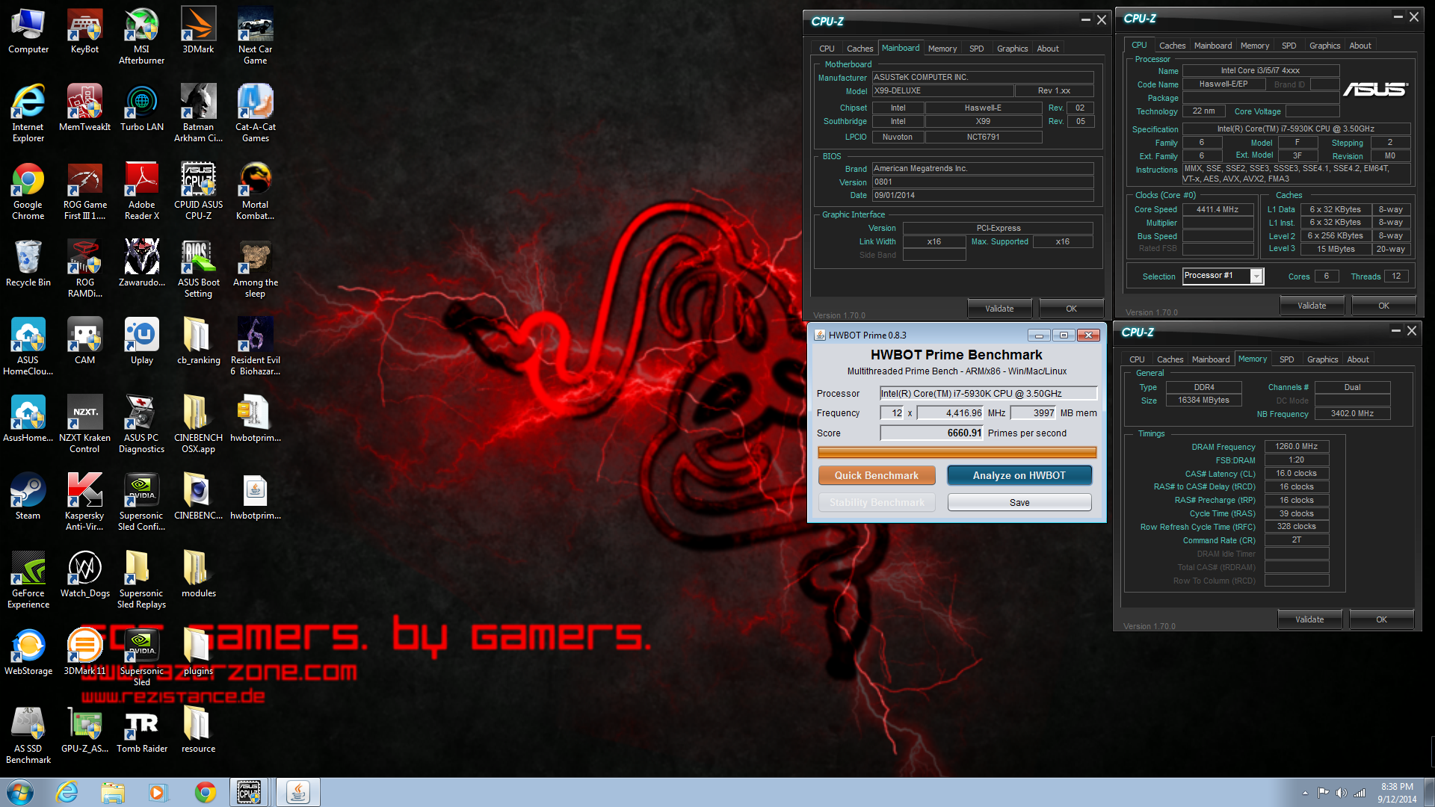Expand the Processor #1 selection dropdown
This screenshot has height=807, width=1435.
(1256, 276)
